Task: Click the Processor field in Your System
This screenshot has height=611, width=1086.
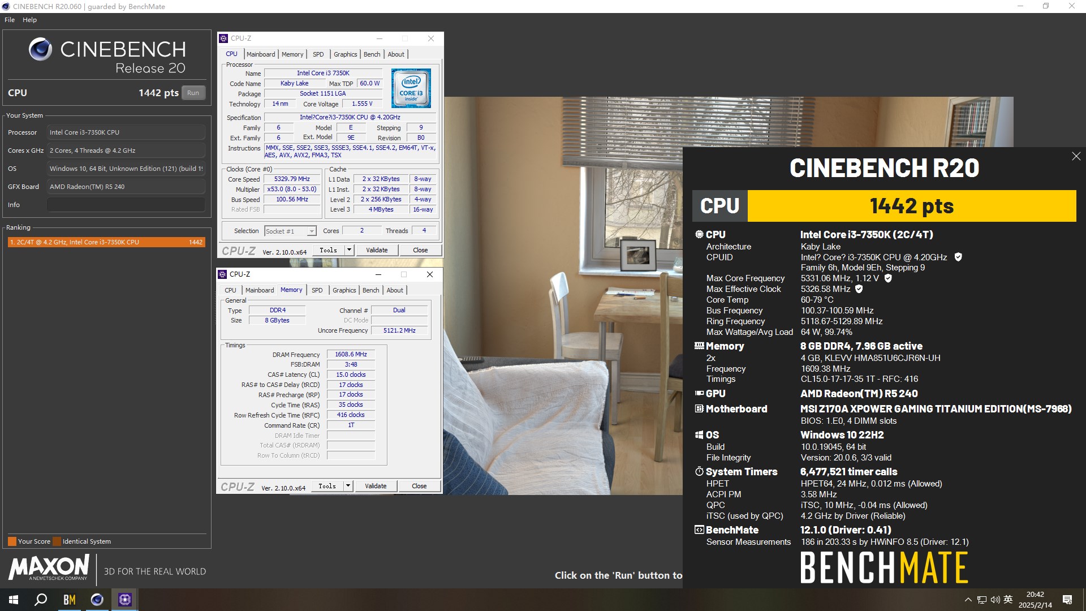Action: click(126, 132)
